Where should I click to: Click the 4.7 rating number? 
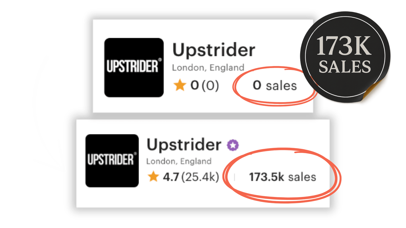pyautogui.click(x=171, y=177)
